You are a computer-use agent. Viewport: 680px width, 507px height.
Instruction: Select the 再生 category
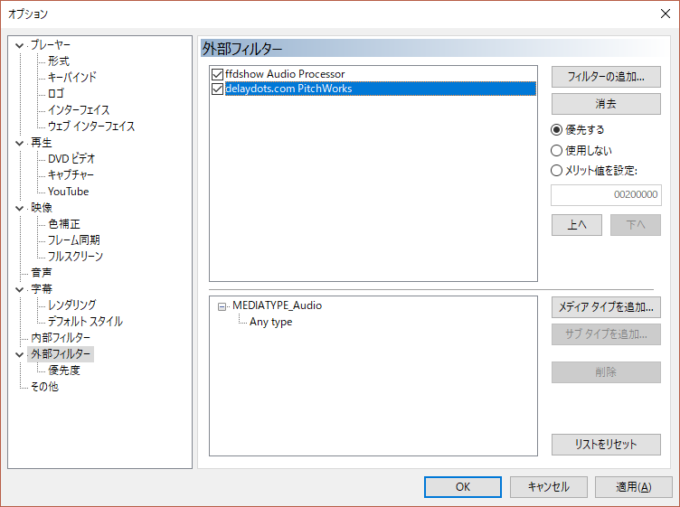(42, 143)
